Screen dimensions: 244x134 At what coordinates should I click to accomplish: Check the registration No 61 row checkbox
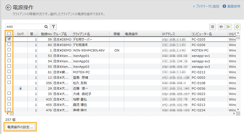[x=9, y=71]
